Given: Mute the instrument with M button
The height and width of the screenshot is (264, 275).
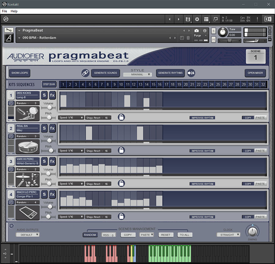Looking at the screenshot, I should (214, 40).
